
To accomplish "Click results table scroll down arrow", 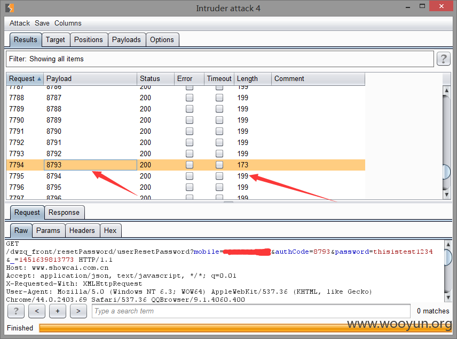I will 446,195.
